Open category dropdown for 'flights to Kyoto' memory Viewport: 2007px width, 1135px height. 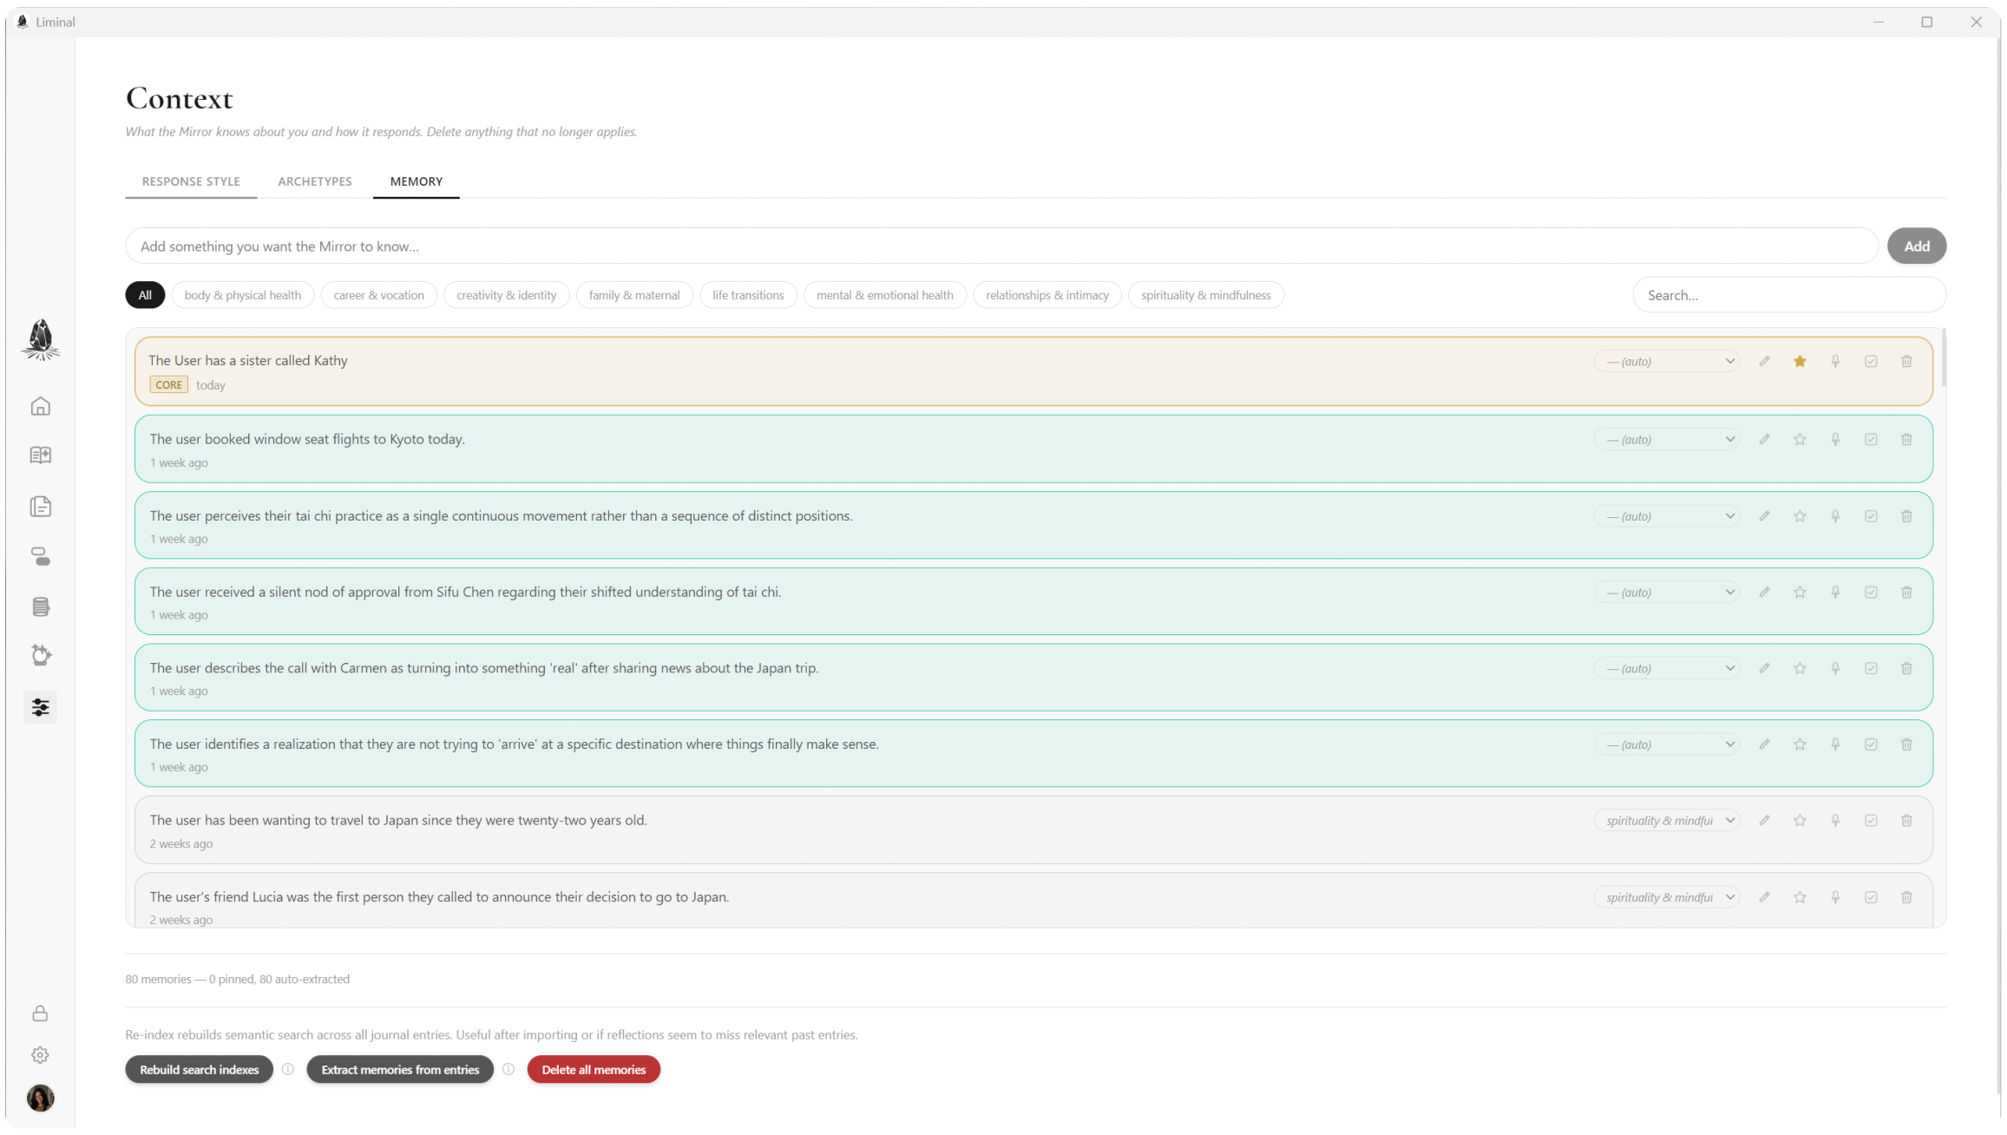coord(1666,439)
